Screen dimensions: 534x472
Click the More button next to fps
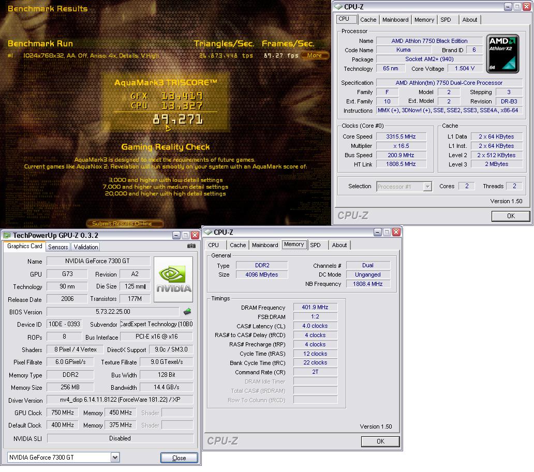pyautogui.click(x=315, y=55)
